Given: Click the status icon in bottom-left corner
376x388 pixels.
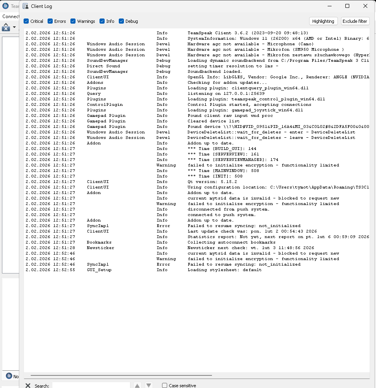Looking at the screenshot, I should [9, 376].
